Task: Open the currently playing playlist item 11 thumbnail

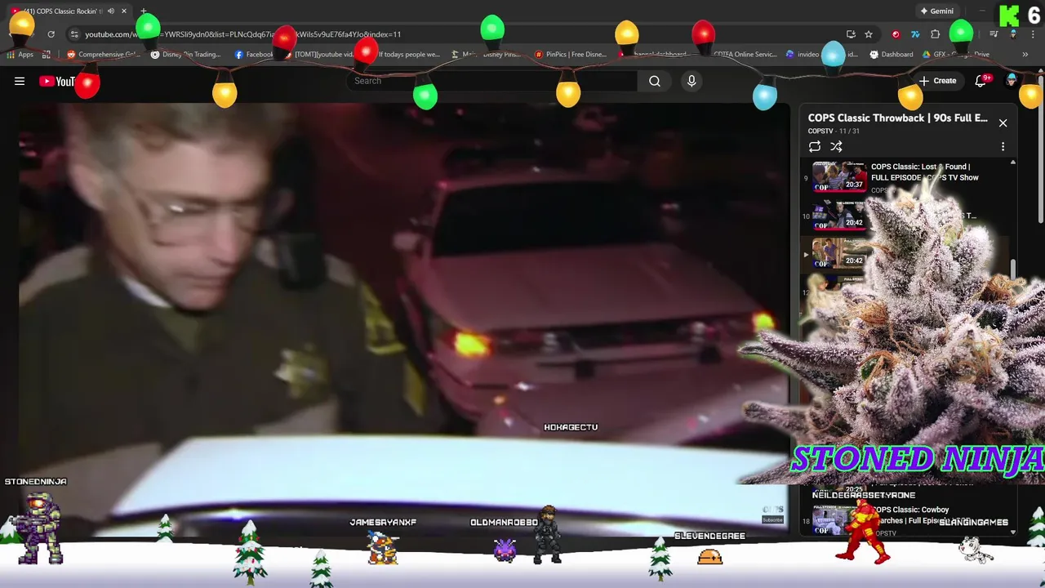Action: pyautogui.click(x=838, y=253)
